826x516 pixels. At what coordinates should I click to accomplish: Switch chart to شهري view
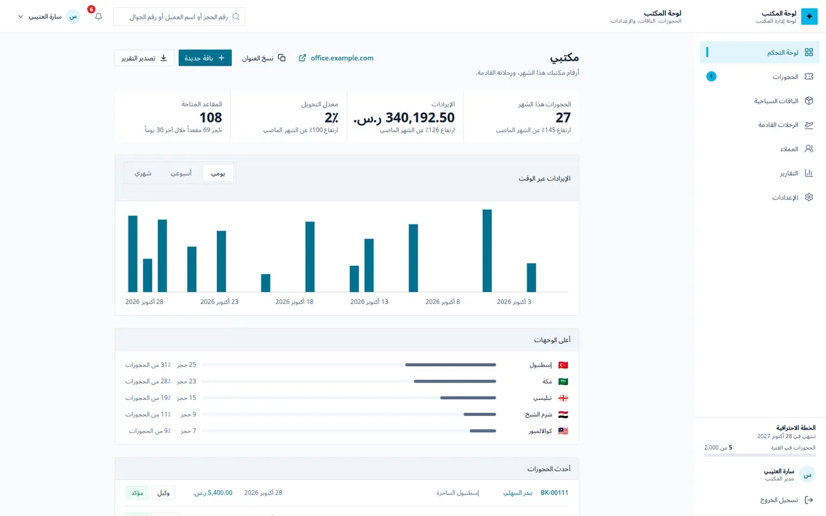[143, 173]
